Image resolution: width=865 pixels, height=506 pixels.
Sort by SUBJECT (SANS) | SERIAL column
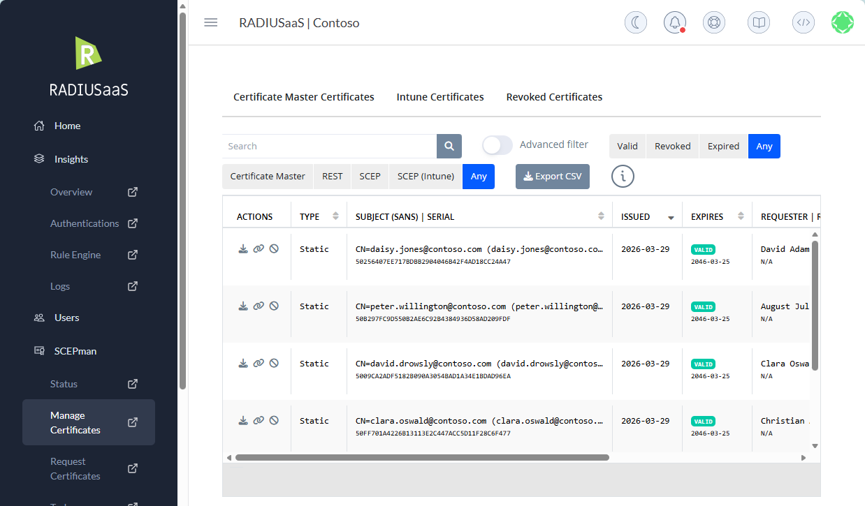(x=601, y=215)
